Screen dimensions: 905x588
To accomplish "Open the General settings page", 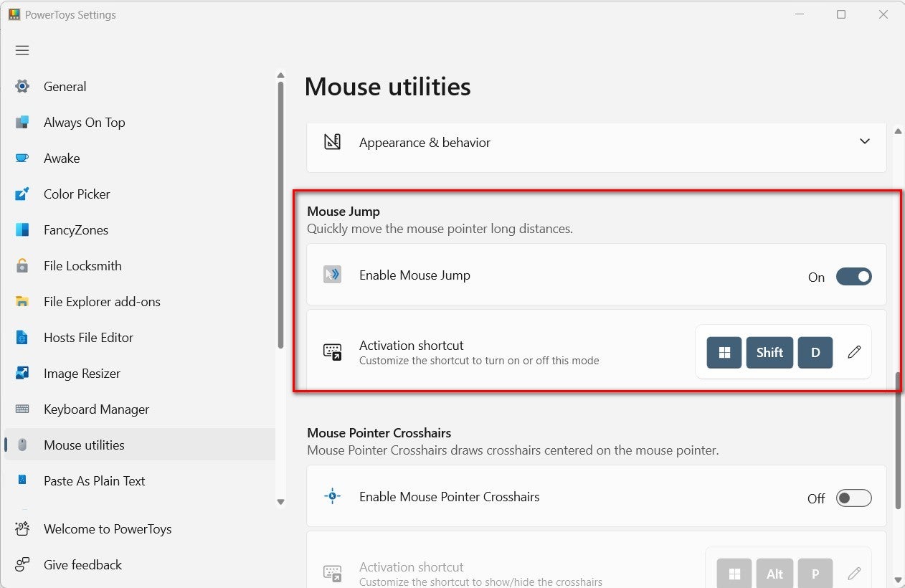I will [x=140, y=86].
